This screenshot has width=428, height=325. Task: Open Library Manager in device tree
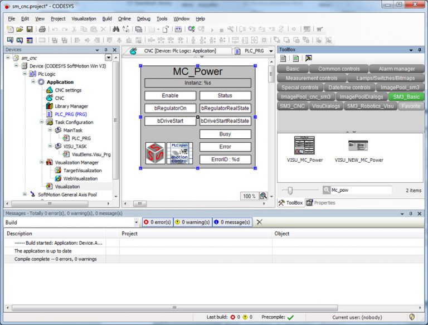[x=71, y=106]
